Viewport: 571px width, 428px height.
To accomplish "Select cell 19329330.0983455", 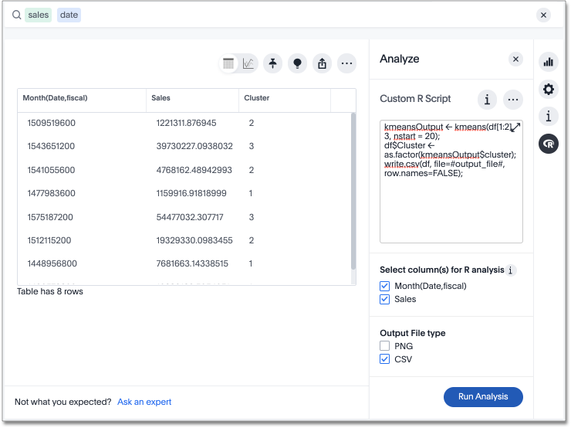I will (194, 240).
